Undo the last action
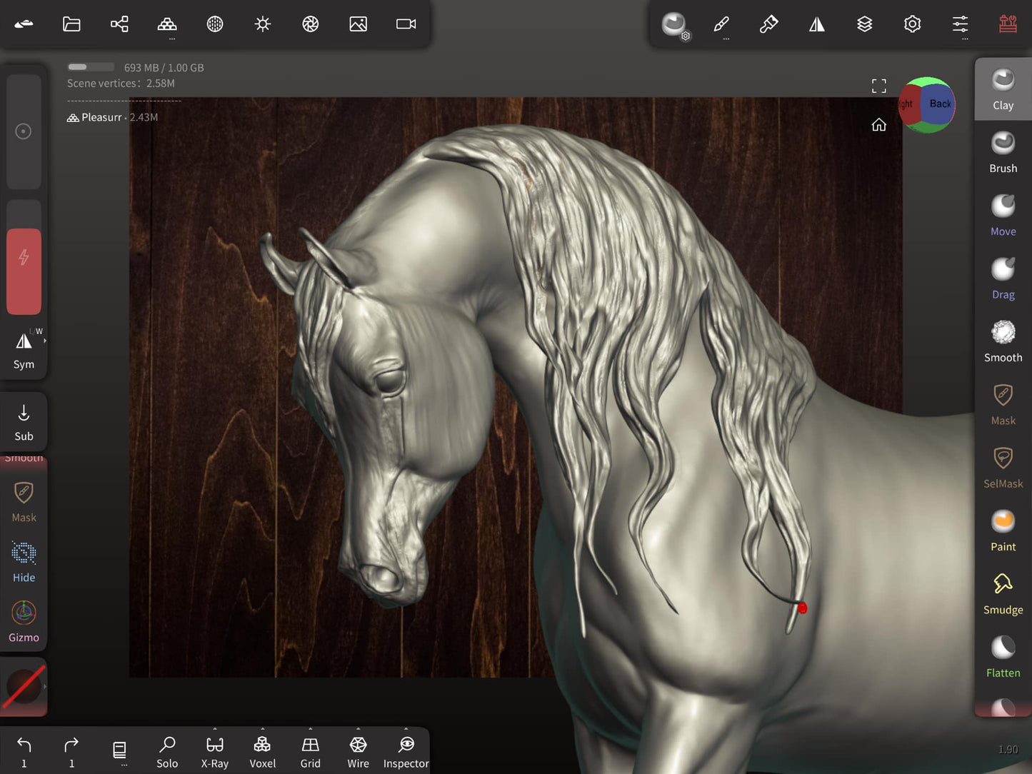This screenshot has width=1032, height=774. pyautogui.click(x=24, y=752)
